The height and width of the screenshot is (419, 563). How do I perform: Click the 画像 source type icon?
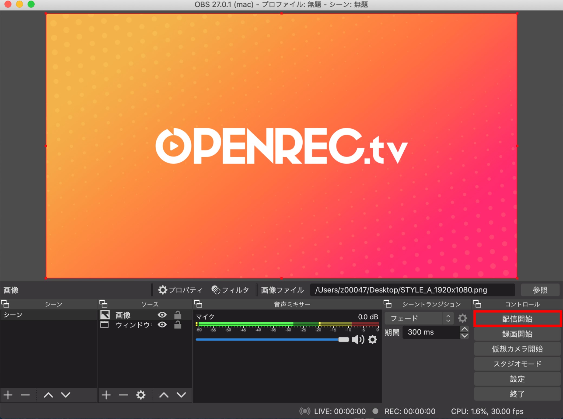click(x=105, y=314)
